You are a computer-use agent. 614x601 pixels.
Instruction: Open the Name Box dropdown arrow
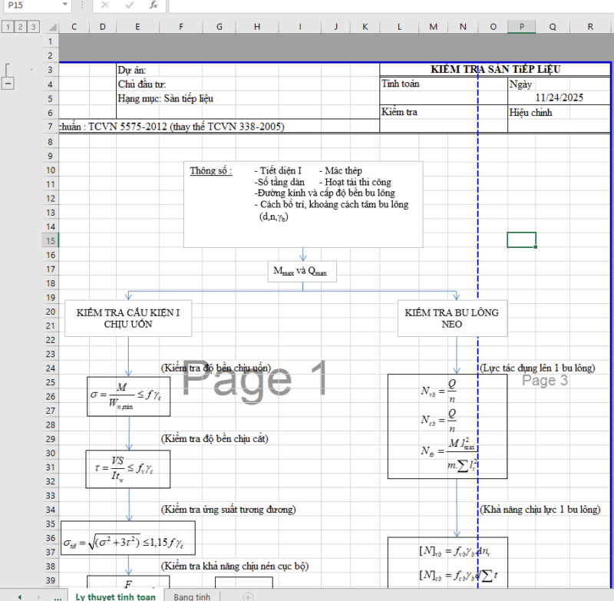64,5
